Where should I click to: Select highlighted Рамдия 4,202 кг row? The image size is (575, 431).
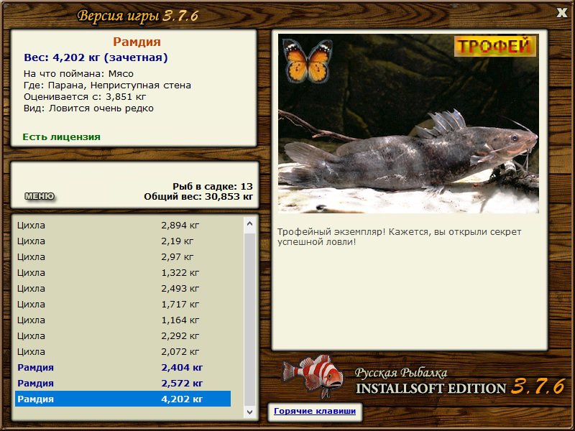click(123, 399)
